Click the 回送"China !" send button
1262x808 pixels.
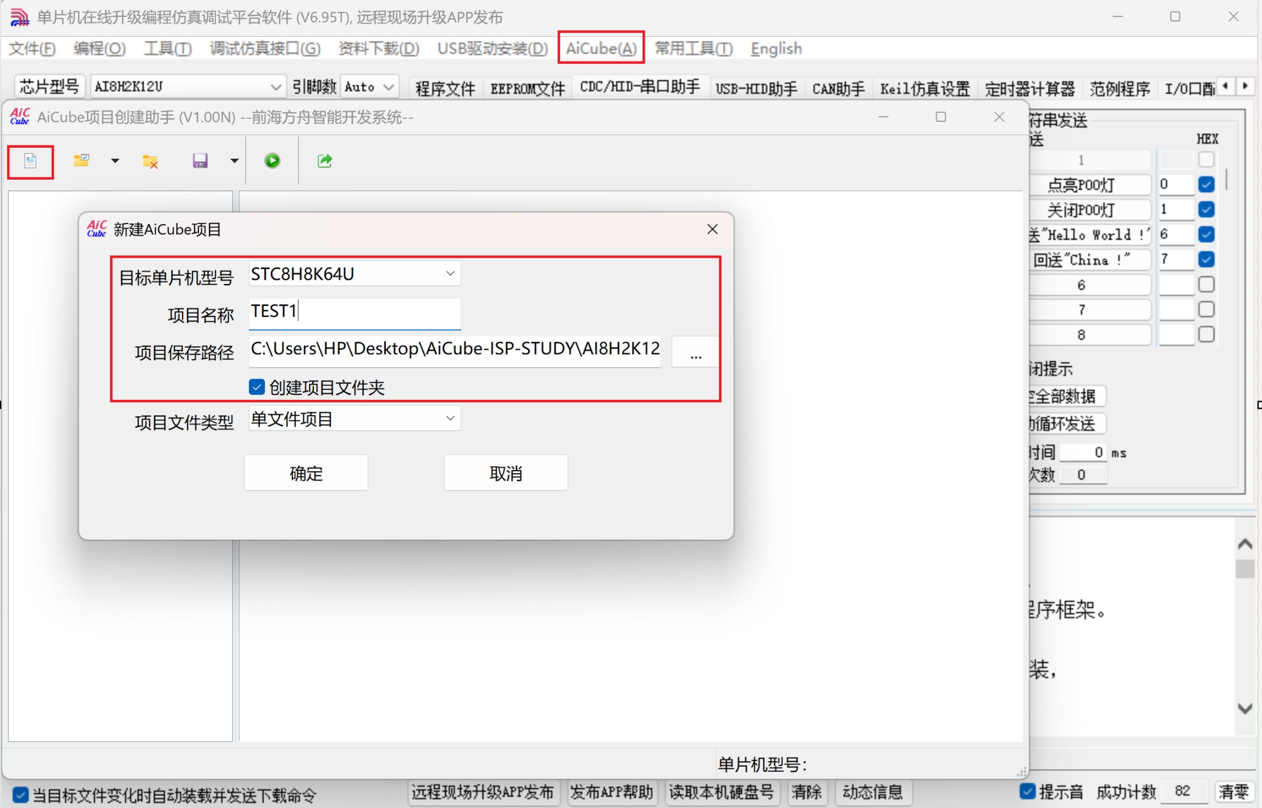coord(1089,260)
